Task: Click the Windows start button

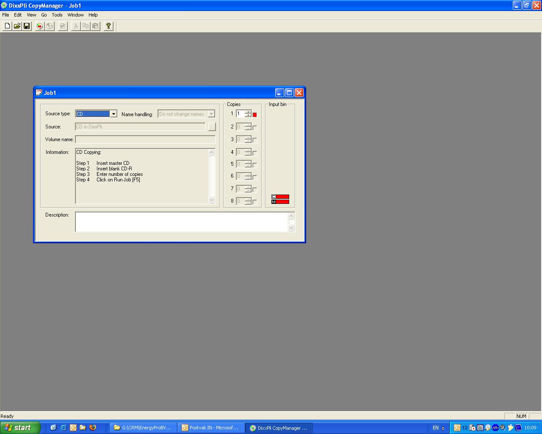Action: [x=20, y=428]
